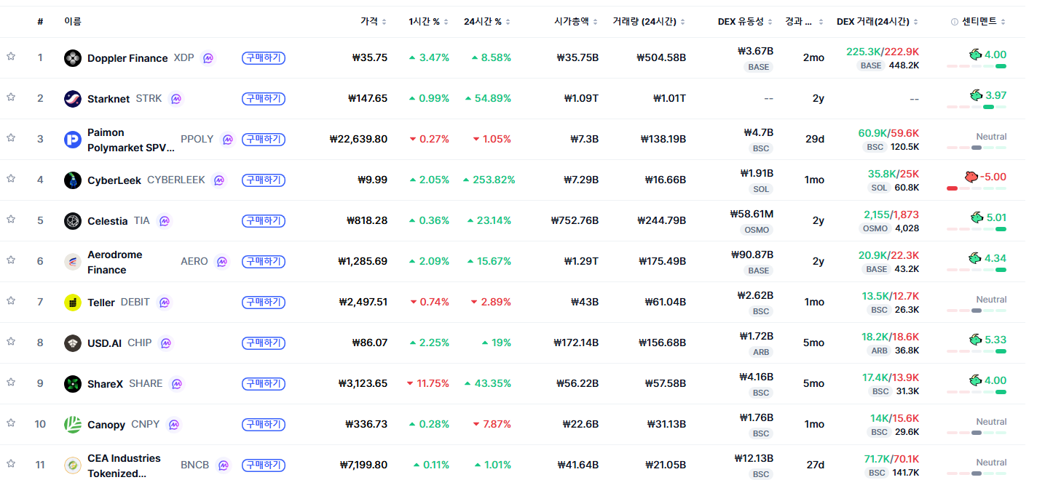The image size is (1037, 480).
Task: Toggle the Starknet watchlist star
Action: click(11, 97)
